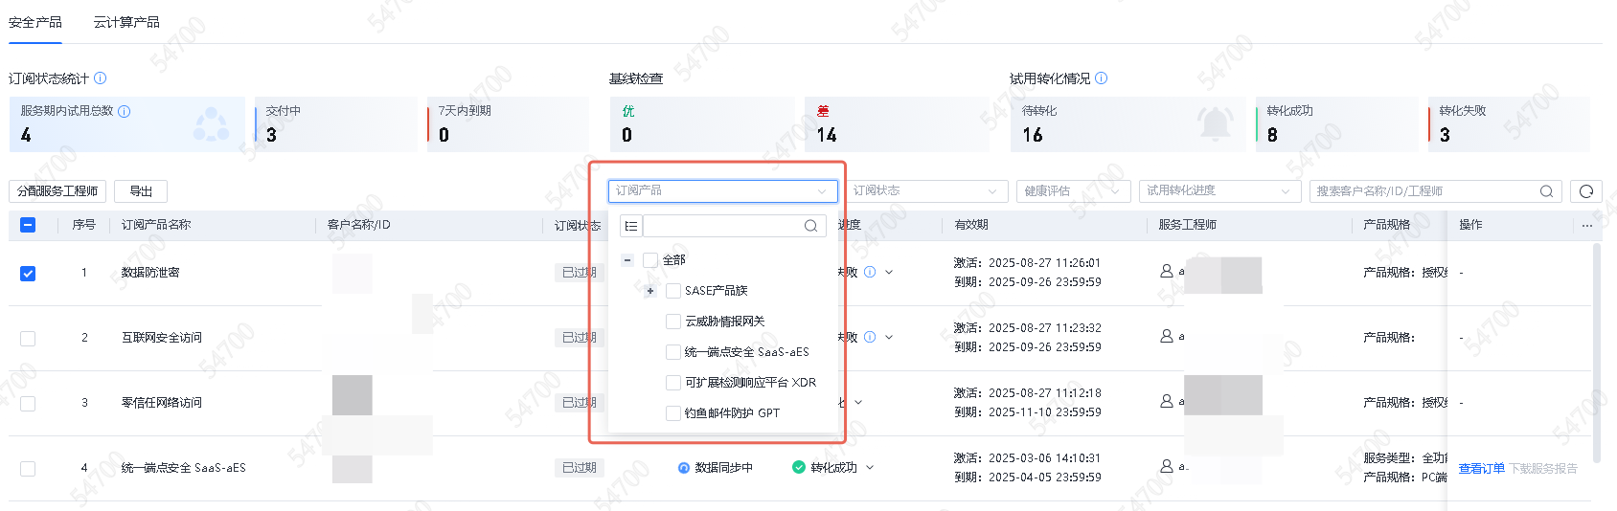Open the 订阅状态 filter dropdown

point(929,191)
